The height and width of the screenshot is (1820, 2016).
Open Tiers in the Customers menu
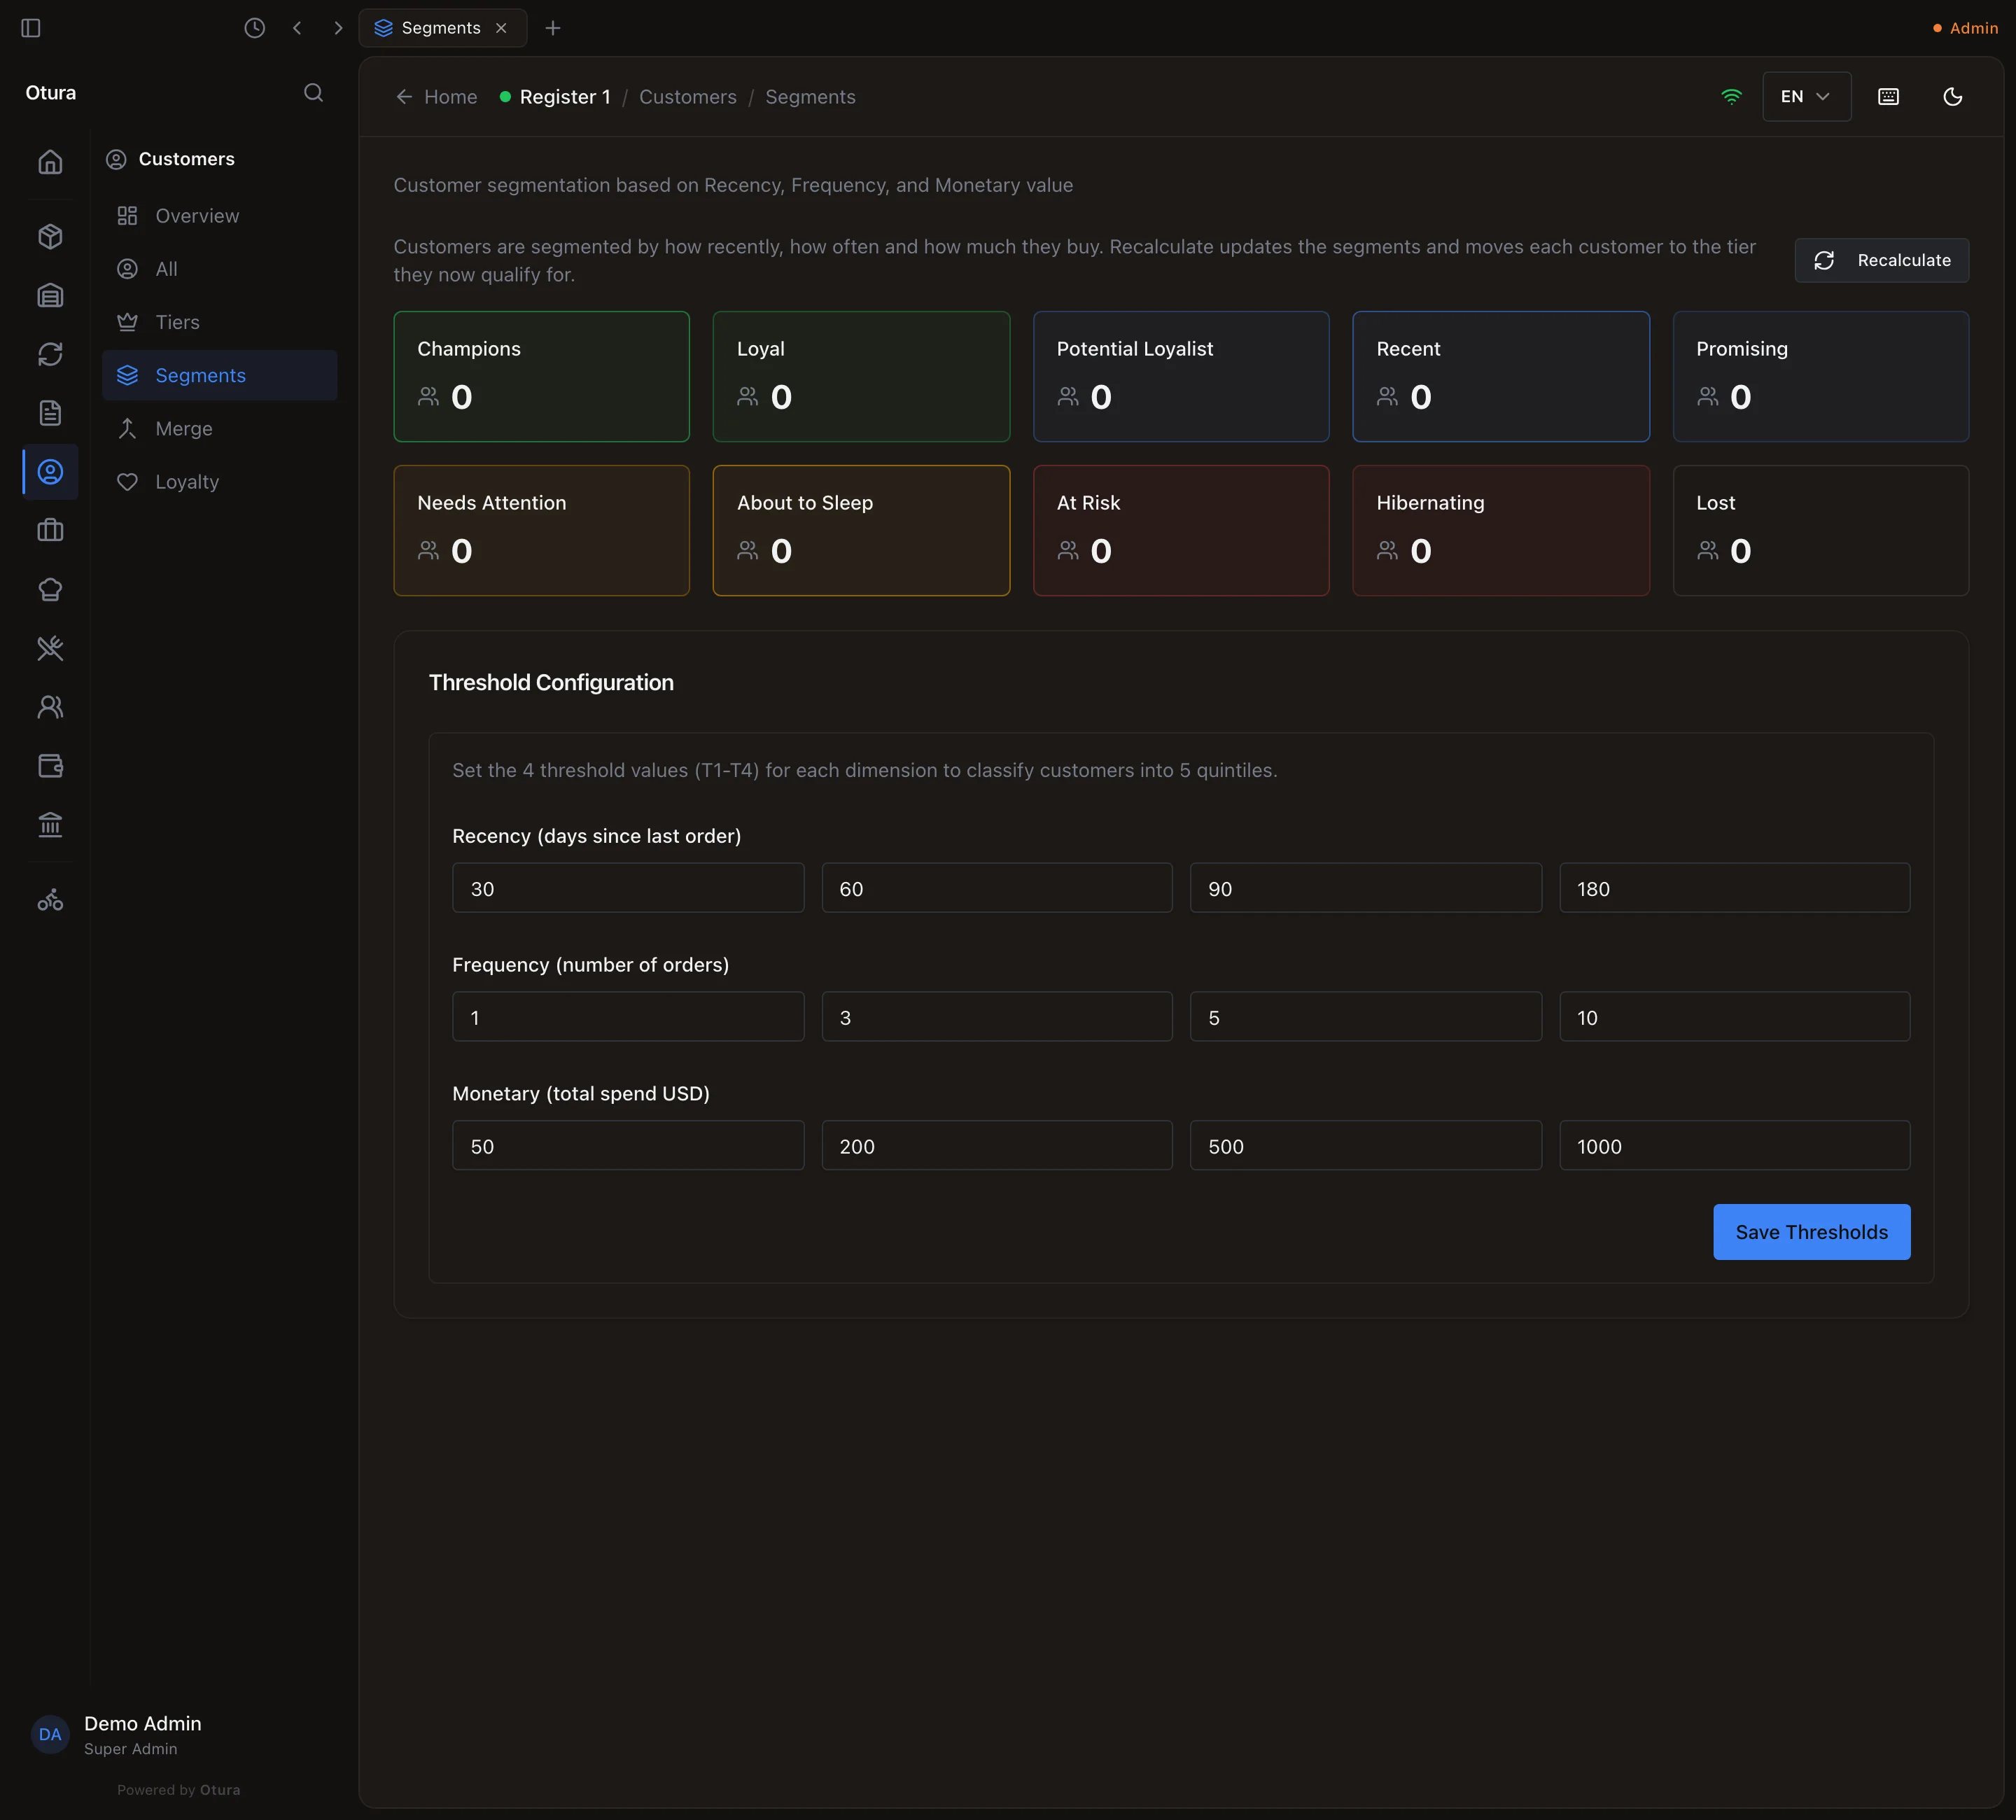219,322
